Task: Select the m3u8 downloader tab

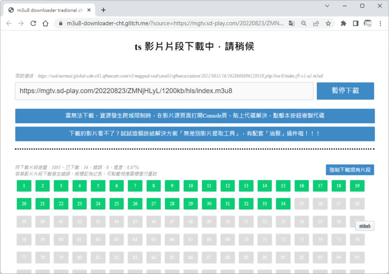Action: pos(47,10)
